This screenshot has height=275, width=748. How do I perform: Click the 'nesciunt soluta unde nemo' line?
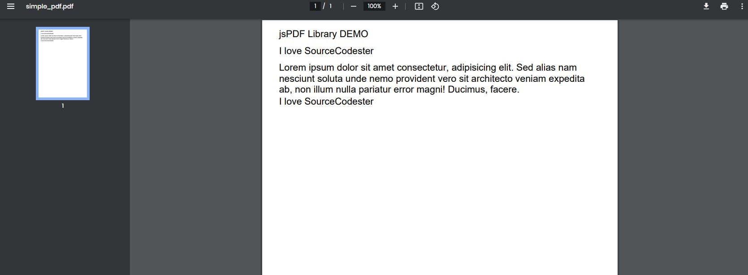(x=432, y=79)
